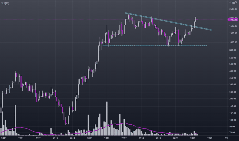The height and width of the screenshot is (141, 239).
Task: Click the 440.00 price axis label
Action: pos(233,71)
